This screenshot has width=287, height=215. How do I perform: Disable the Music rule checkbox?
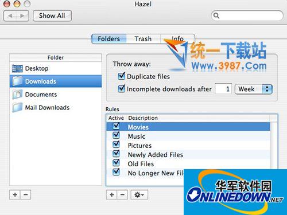pos(116,135)
